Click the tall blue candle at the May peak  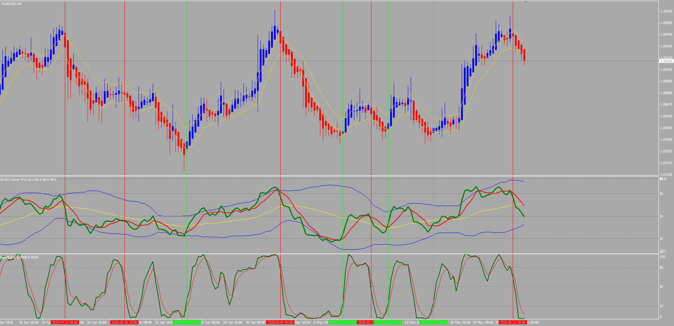tap(275, 32)
